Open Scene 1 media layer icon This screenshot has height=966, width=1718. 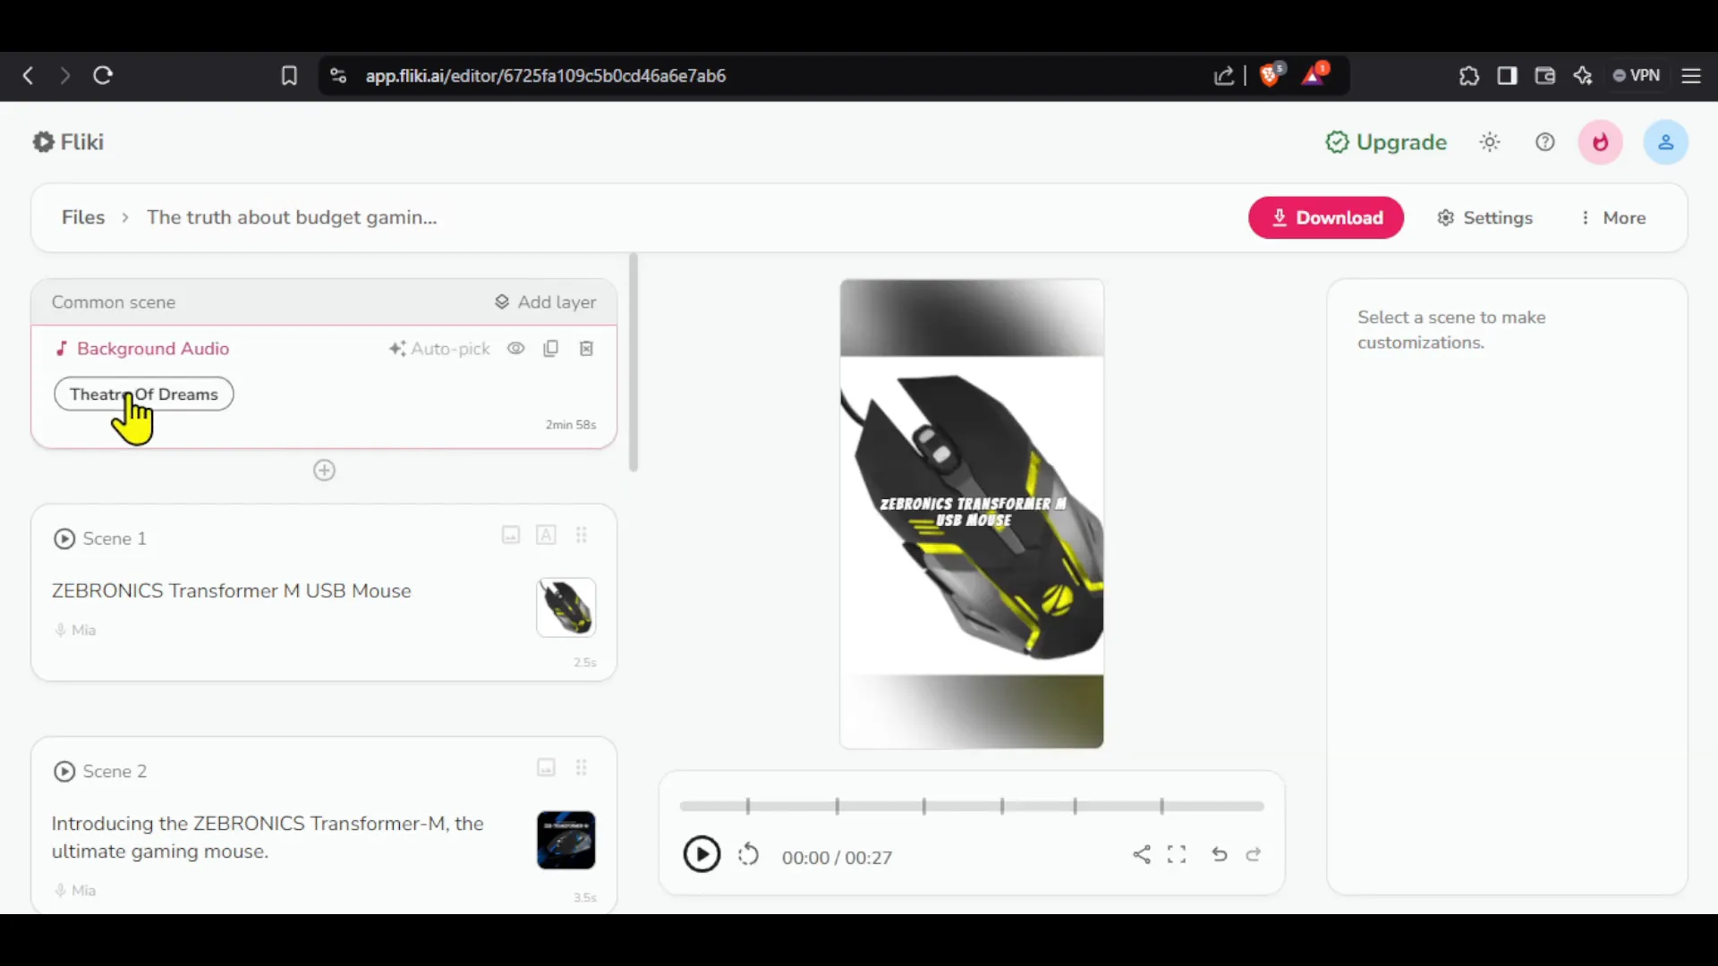(511, 535)
